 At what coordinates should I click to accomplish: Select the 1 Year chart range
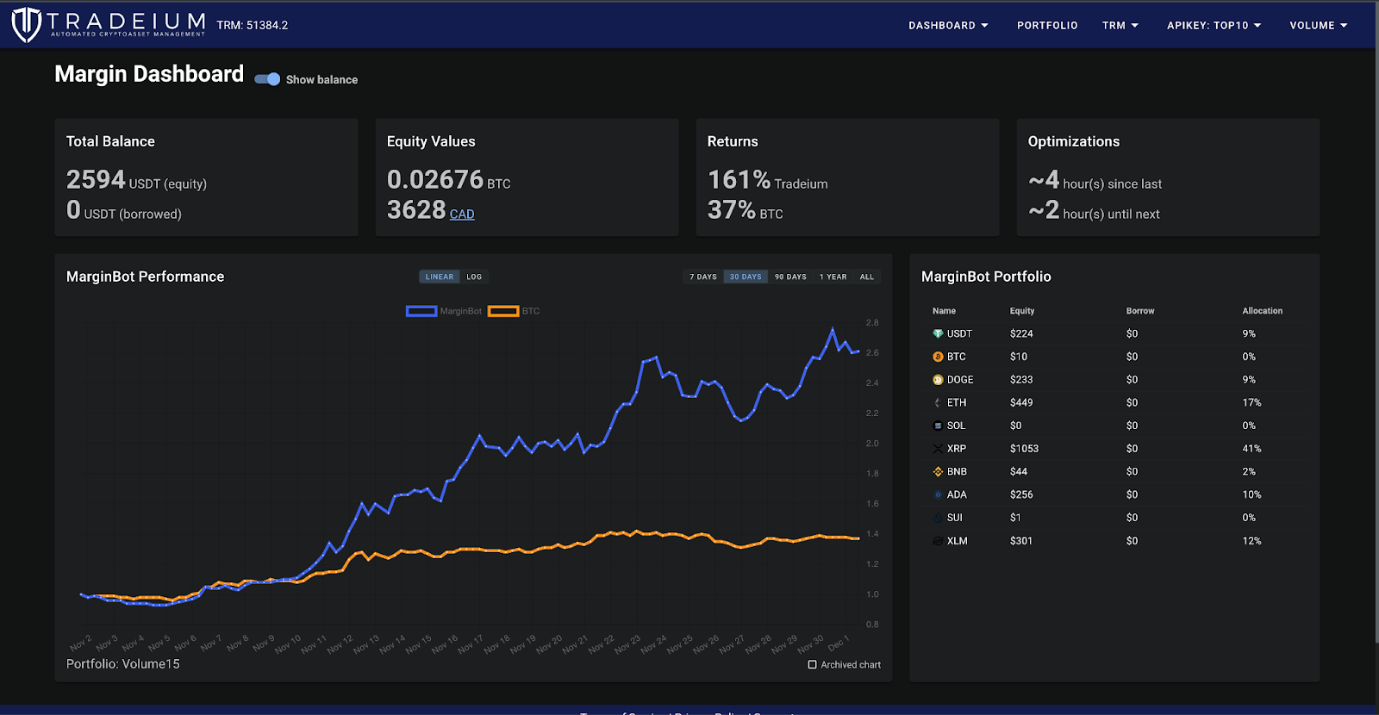[x=833, y=277]
